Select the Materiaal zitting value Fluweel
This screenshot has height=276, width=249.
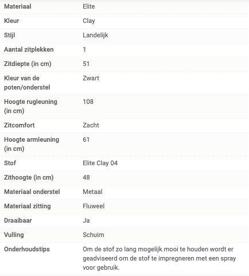click(x=94, y=206)
